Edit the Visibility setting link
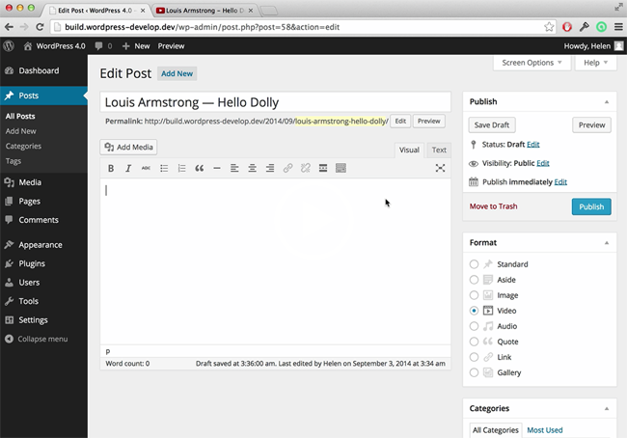The image size is (627, 438). (x=543, y=163)
